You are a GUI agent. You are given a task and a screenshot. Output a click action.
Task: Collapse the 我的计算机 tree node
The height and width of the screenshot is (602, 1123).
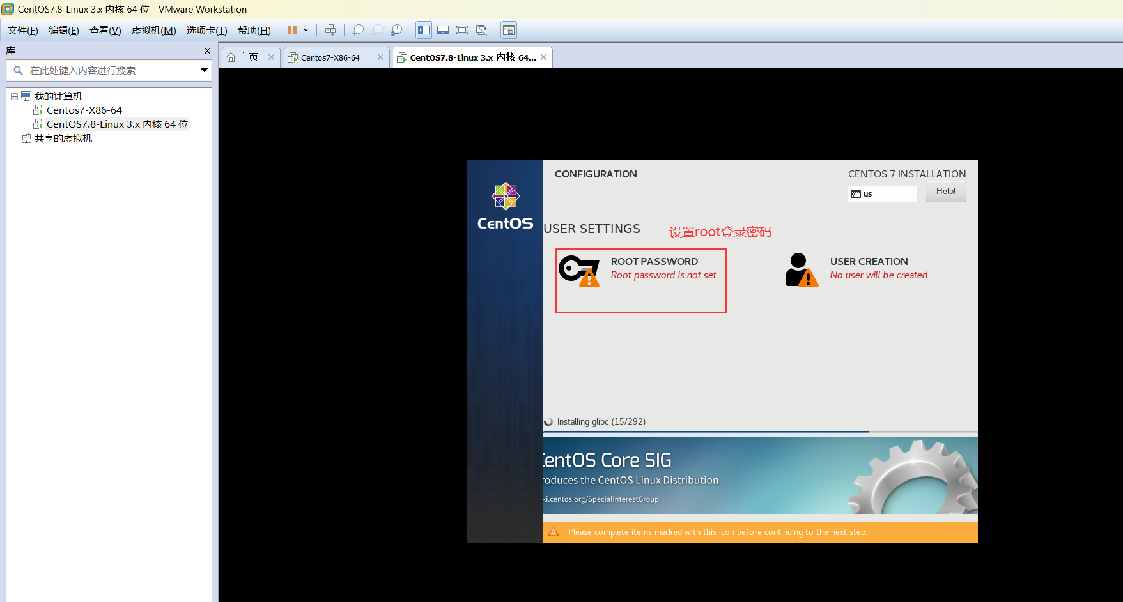click(x=14, y=96)
